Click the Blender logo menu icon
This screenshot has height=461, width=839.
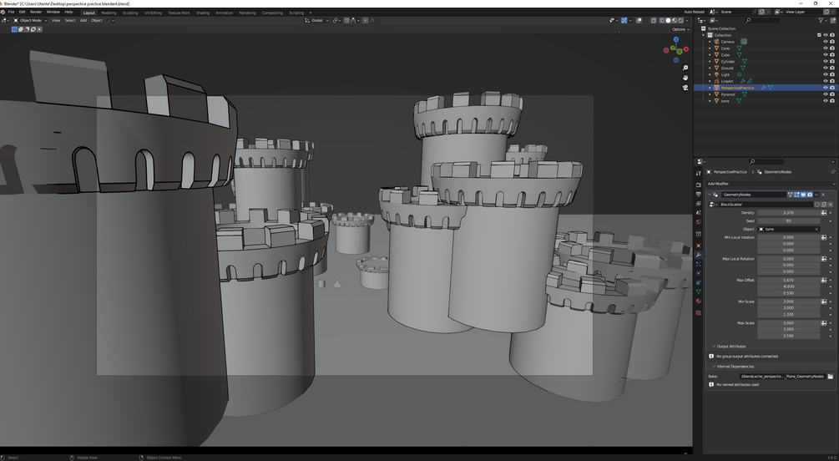click(x=3, y=12)
